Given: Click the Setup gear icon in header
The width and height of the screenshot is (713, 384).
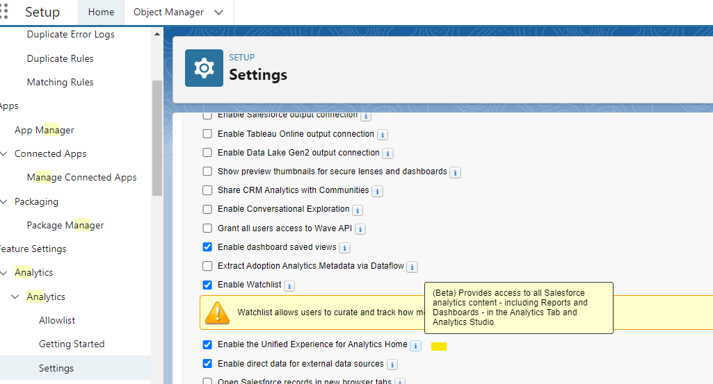Looking at the screenshot, I should [204, 68].
